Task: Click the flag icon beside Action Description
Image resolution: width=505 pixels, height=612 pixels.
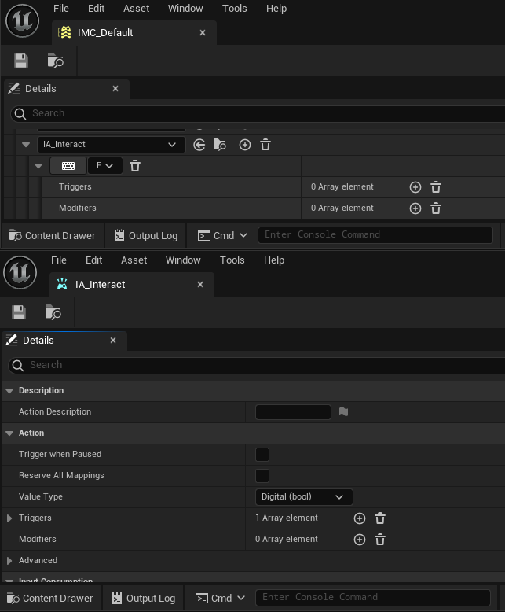Action: pyautogui.click(x=343, y=412)
